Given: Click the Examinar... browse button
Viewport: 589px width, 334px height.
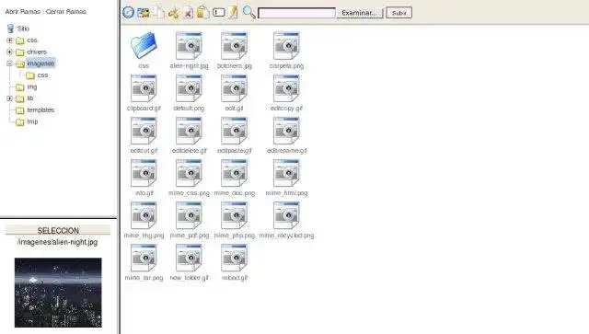Looking at the screenshot, I should click(360, 13).
